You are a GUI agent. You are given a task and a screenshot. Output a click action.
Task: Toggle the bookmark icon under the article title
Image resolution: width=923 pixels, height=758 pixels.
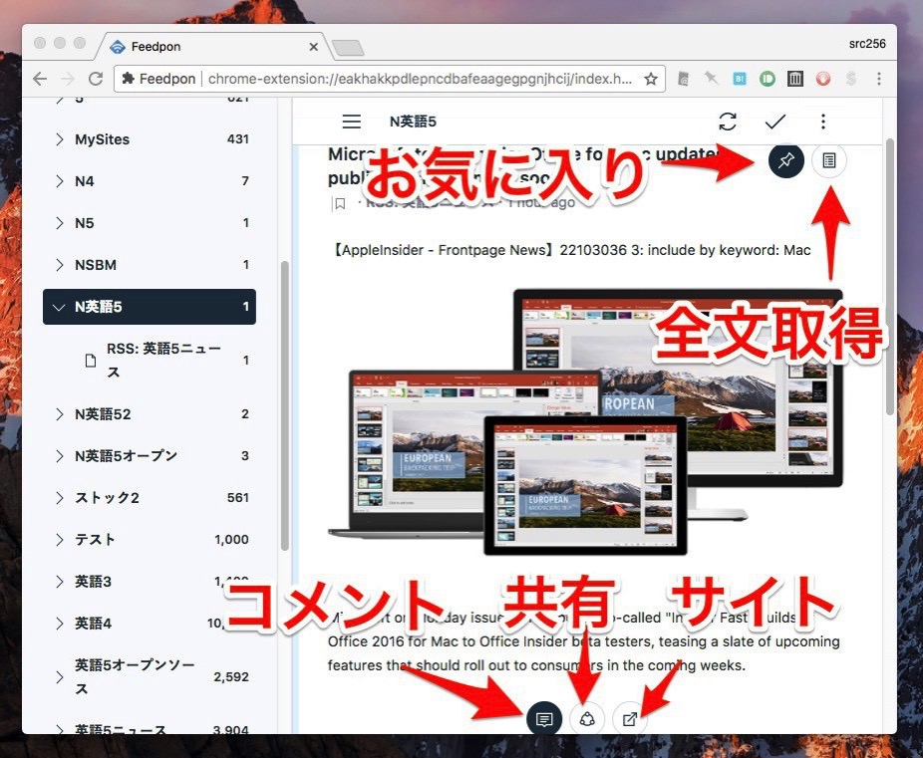[x=340, y=204]
